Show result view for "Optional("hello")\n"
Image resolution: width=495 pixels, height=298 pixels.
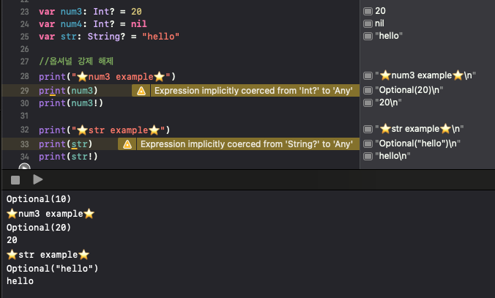[x=368, y=144]
